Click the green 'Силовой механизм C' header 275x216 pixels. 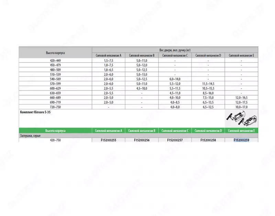(175, 131)
